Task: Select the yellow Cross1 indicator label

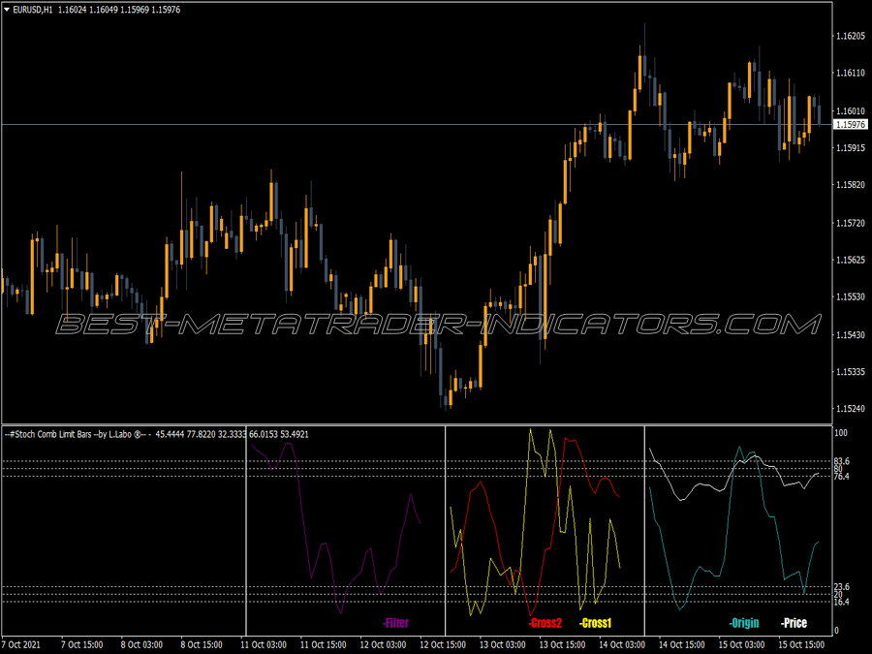Action: coord(596,625)
